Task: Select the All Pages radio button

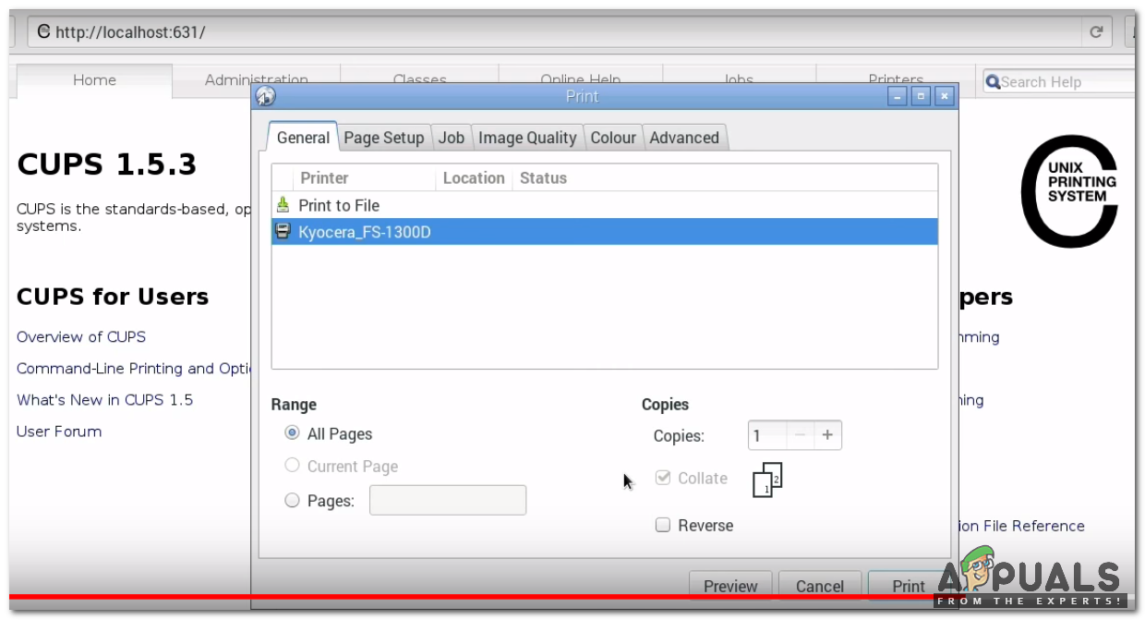Action: [x=293, y=433]
